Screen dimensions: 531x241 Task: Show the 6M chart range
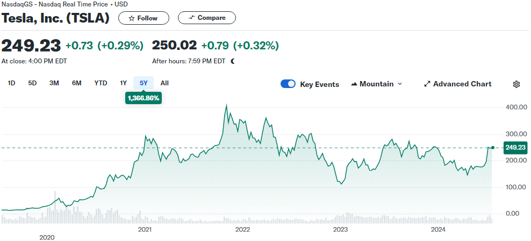[x=77, y=83]
